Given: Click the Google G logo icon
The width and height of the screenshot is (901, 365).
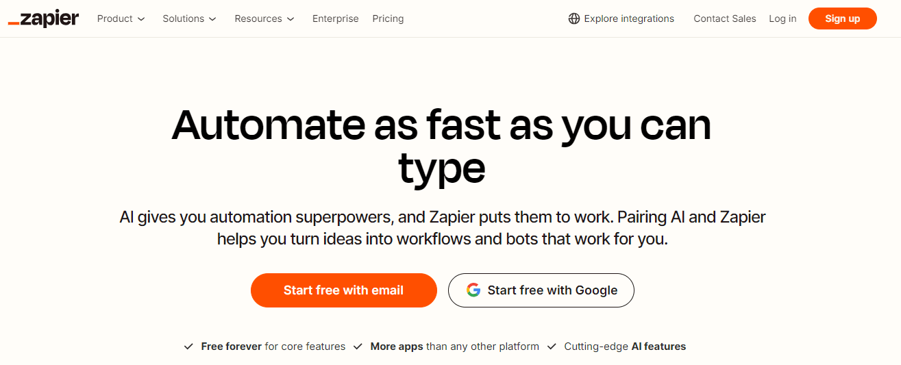Looking at the screenshot, I should (473, 290).
